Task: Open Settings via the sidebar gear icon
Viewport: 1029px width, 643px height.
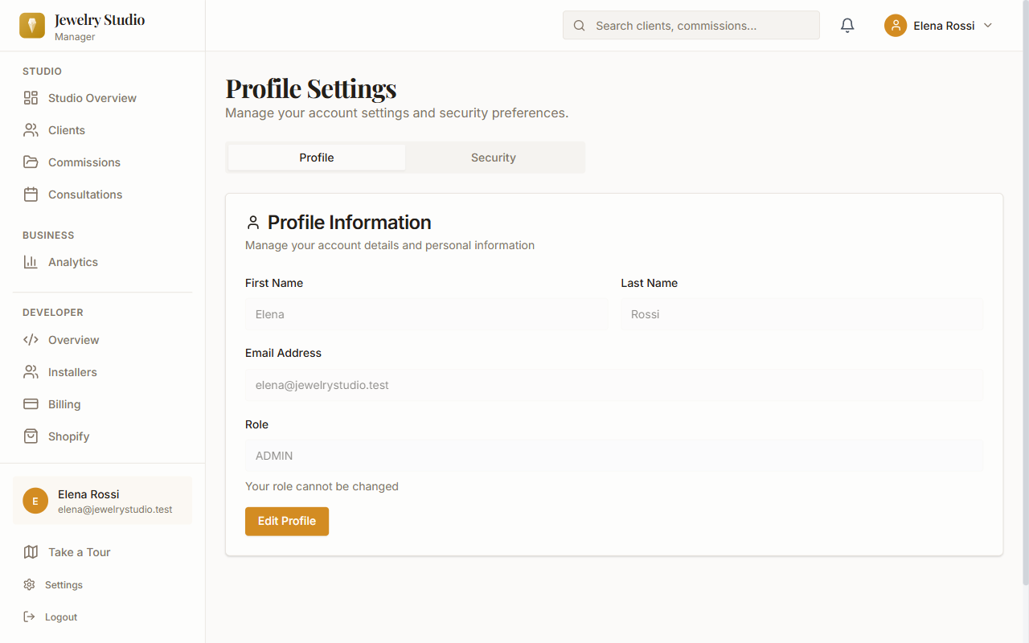Action: pos(30,585)
